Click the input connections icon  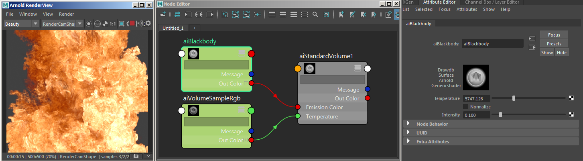click(x=188, y=14)
